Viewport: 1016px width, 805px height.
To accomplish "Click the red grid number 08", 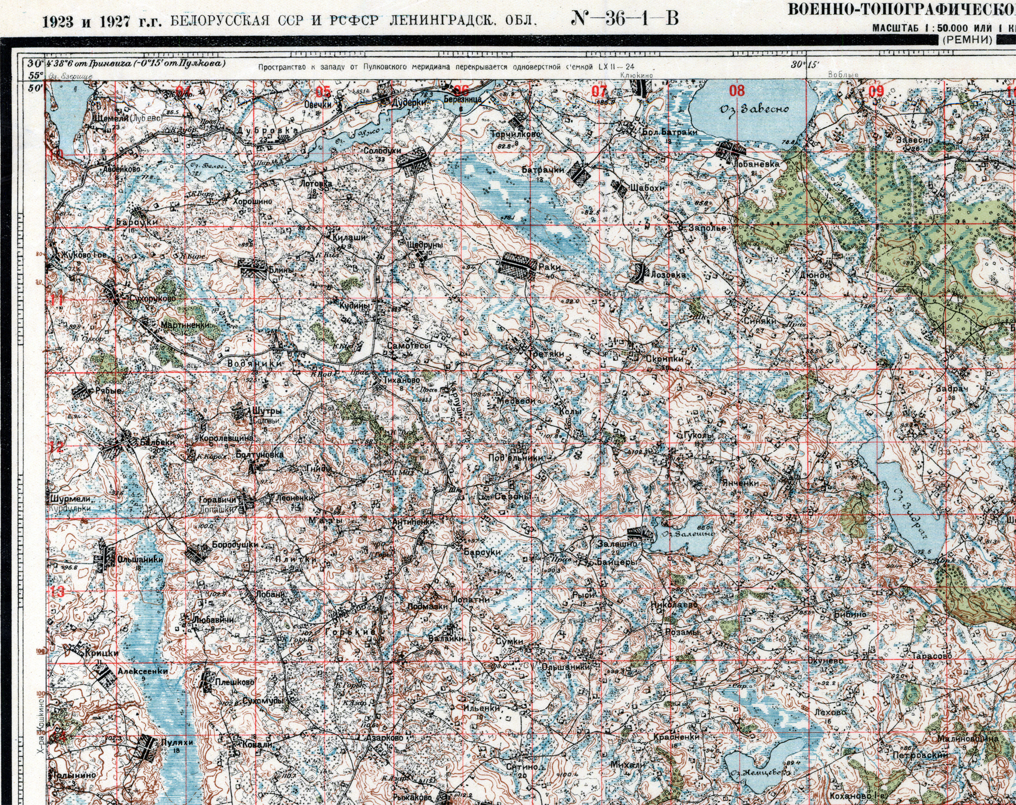I will point(737,90).
